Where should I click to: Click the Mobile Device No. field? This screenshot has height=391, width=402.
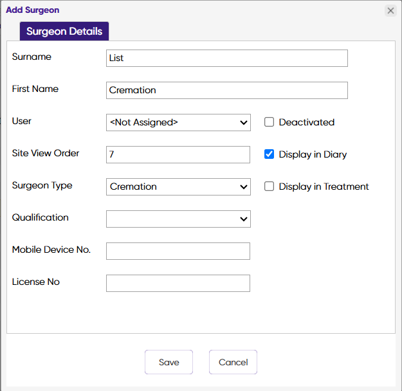(x=178, y=251)
